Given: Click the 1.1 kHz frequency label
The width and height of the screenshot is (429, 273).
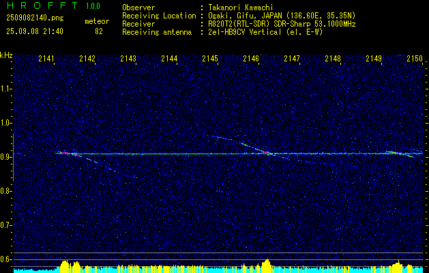Looking at the screenshot, I should [6, 89].
